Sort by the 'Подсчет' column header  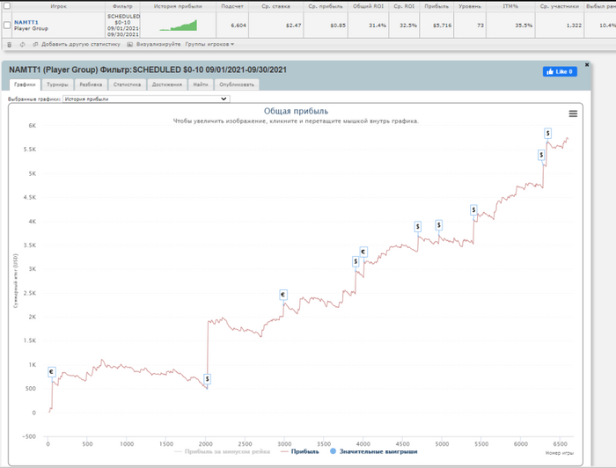click(x=232, y=6)
